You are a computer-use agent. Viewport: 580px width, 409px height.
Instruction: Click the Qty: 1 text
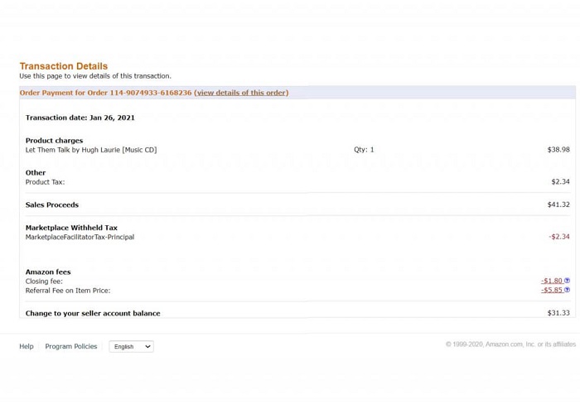364,150
